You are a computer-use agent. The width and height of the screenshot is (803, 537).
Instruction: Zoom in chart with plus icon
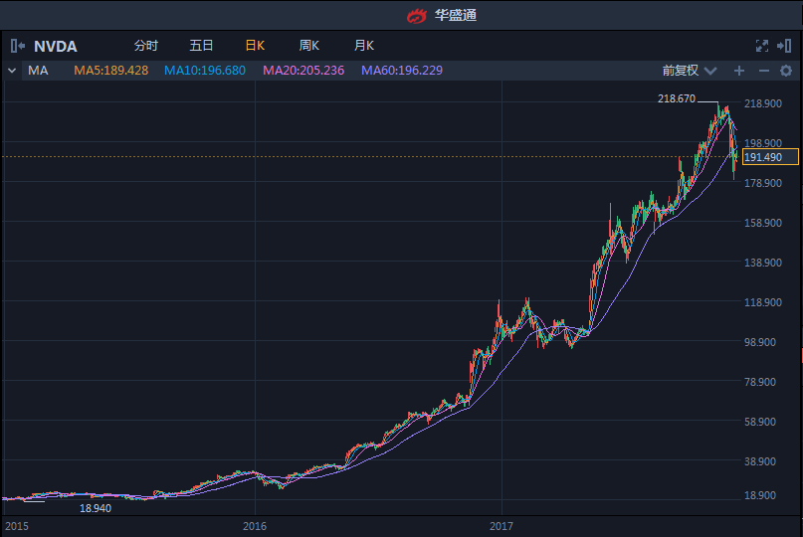(738, 71)
